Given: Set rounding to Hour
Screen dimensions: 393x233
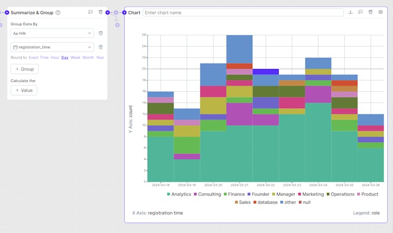Looking at the screenshot, I should [55, 57].
